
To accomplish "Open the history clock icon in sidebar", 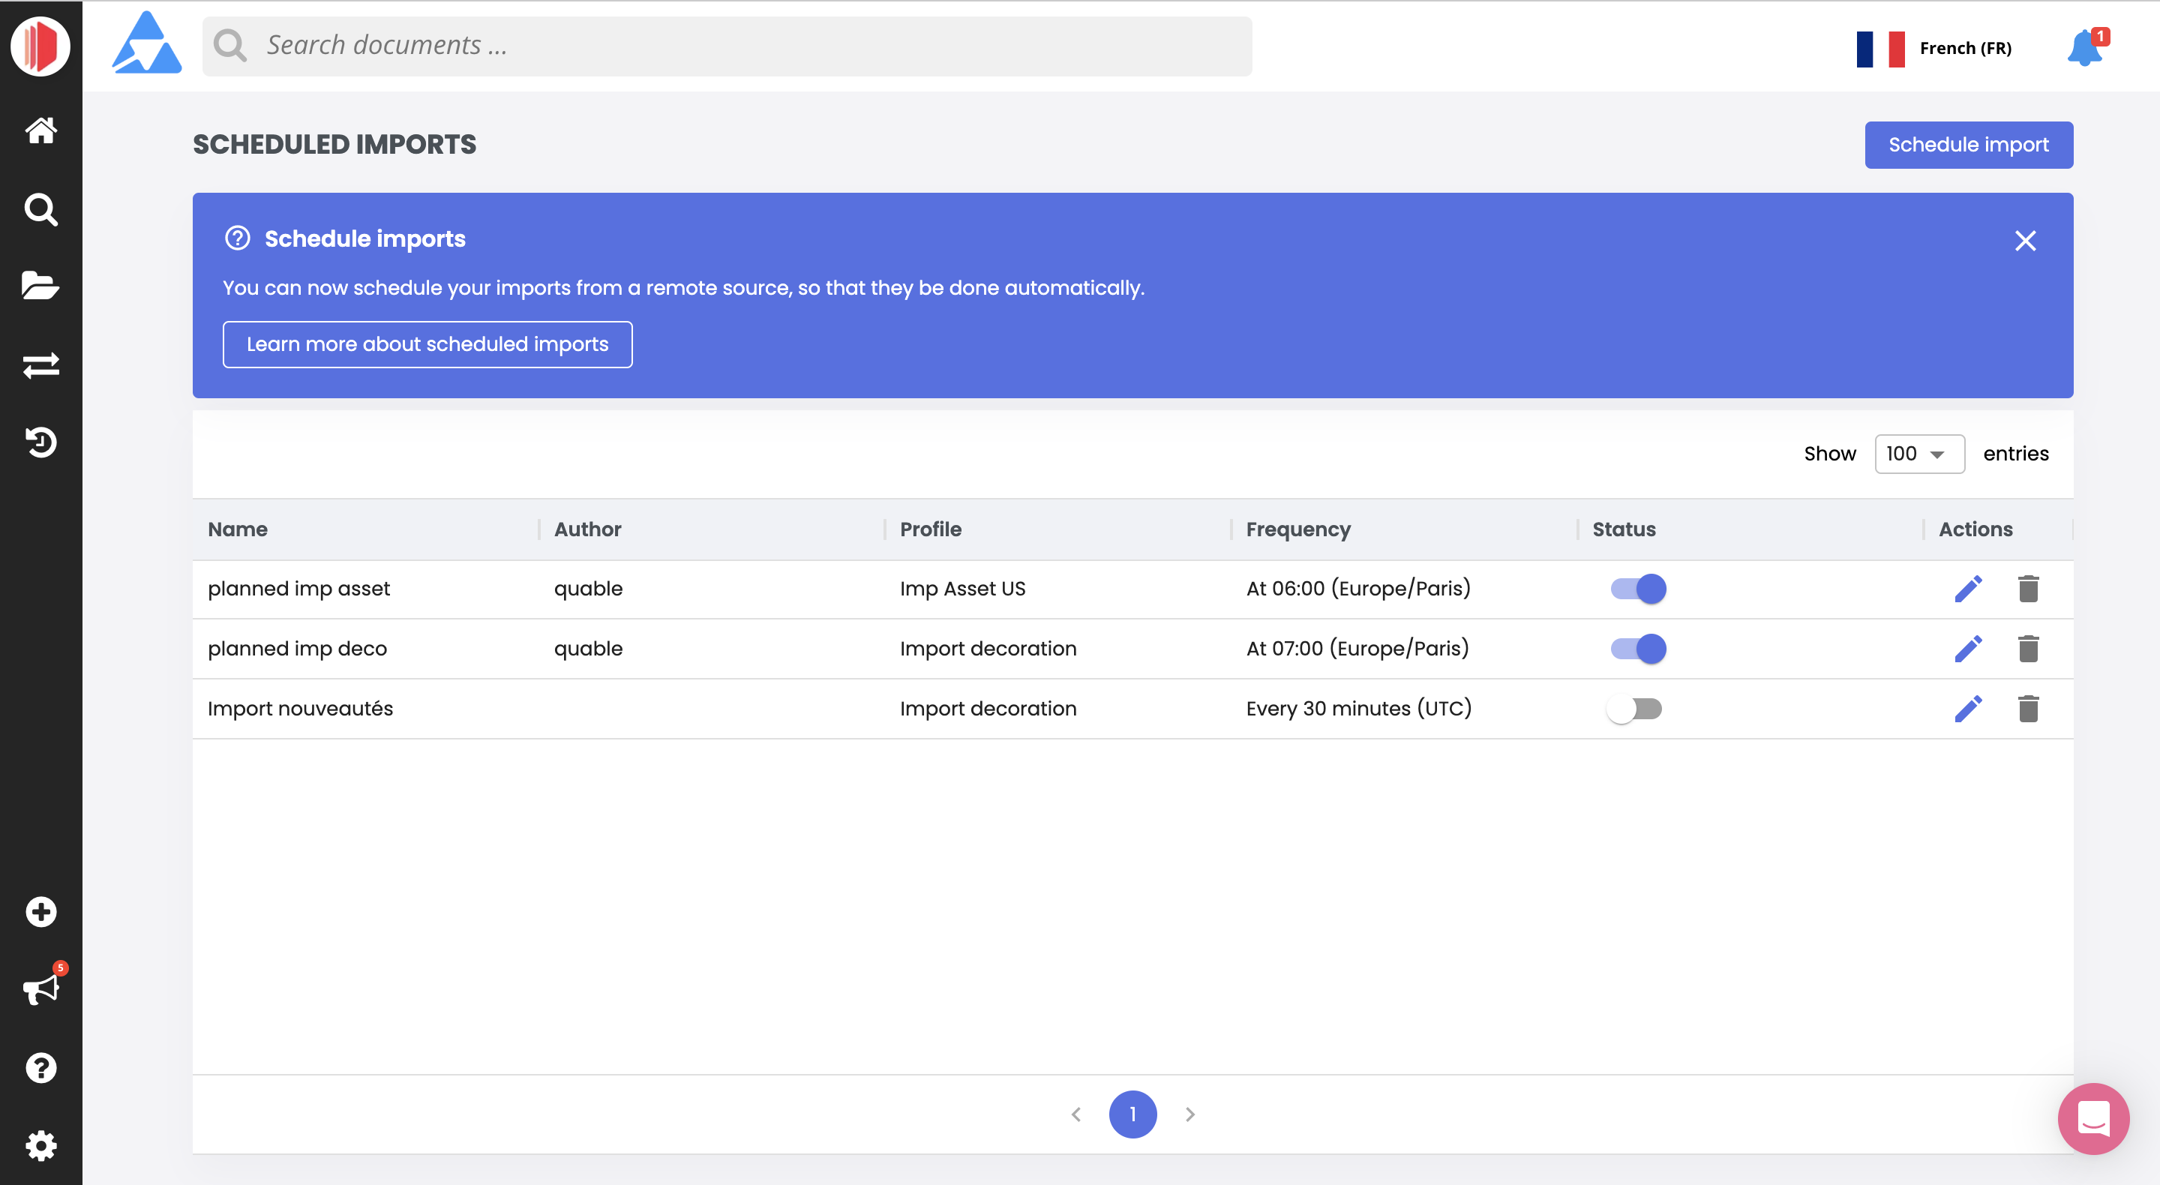I will 40,442.
